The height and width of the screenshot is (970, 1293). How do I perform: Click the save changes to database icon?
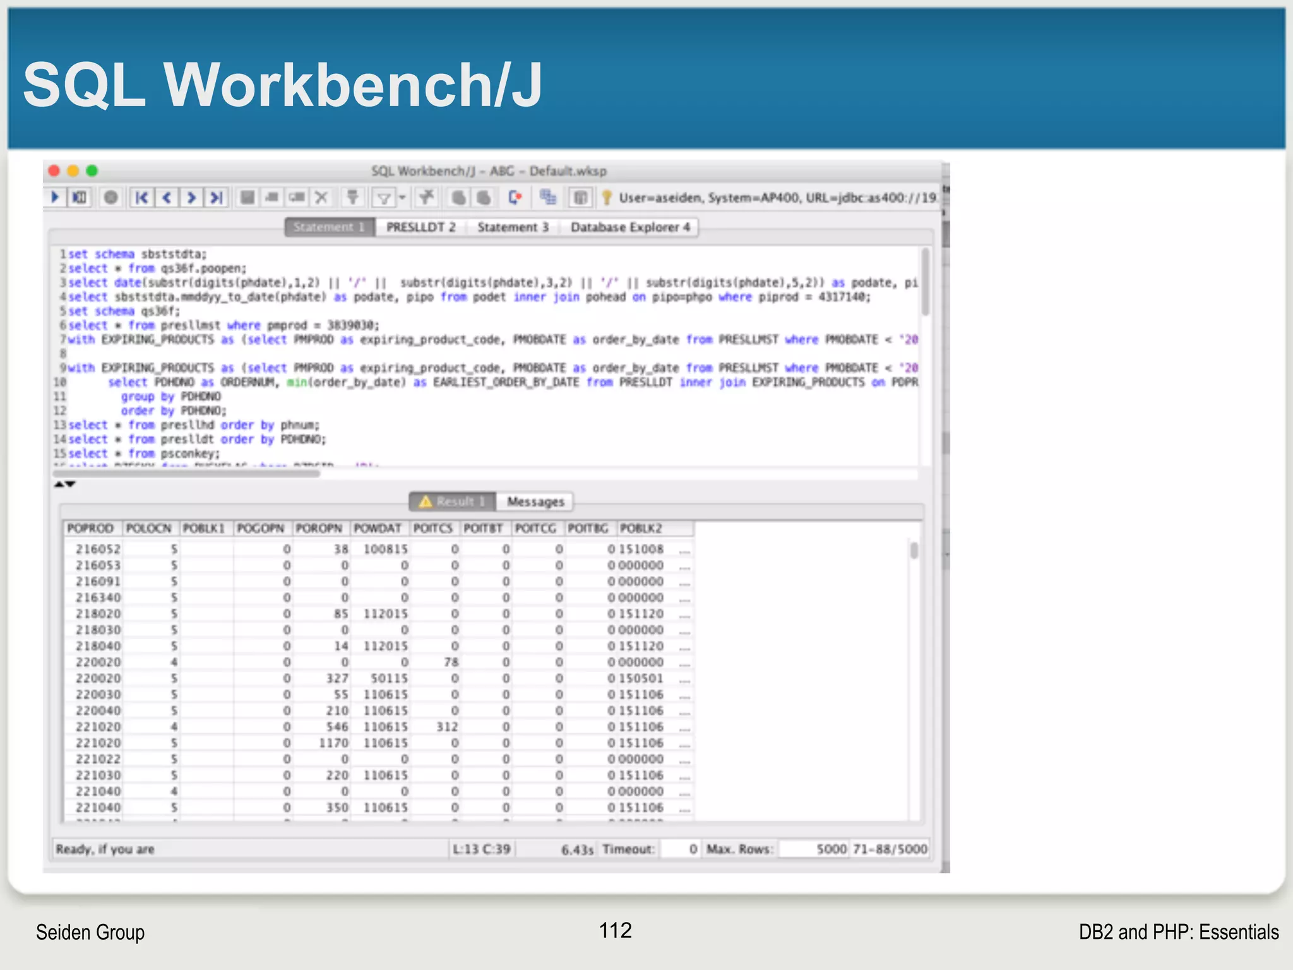248,198
